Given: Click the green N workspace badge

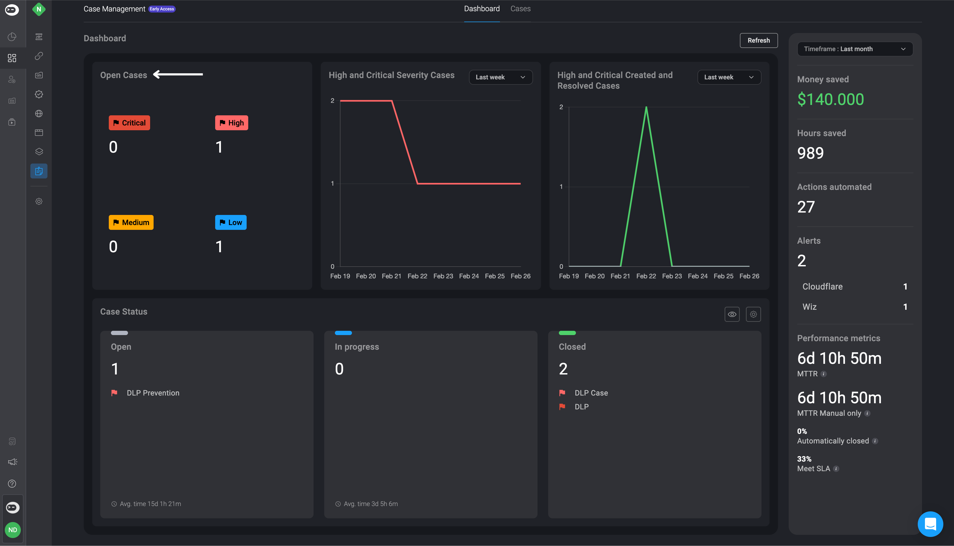Looking at the screenshot, I should coord(39,9).
